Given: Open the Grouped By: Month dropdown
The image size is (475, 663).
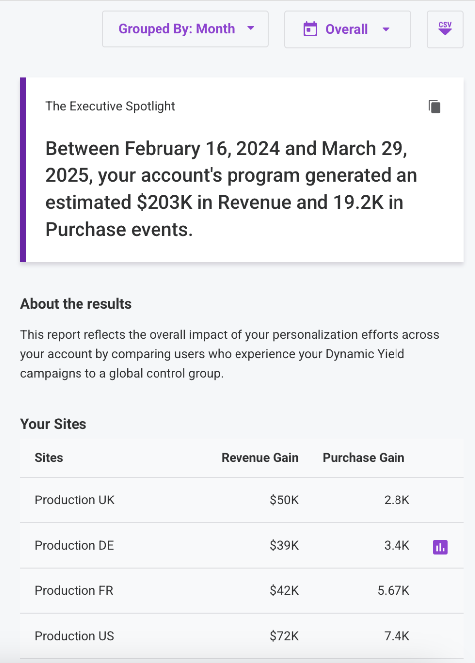Looking at the screenshot, I should [185, 29].
